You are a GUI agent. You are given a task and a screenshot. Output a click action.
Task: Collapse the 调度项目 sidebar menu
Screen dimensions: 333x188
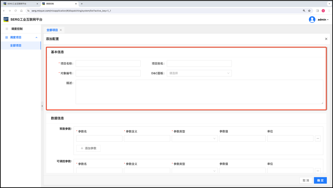37,38
